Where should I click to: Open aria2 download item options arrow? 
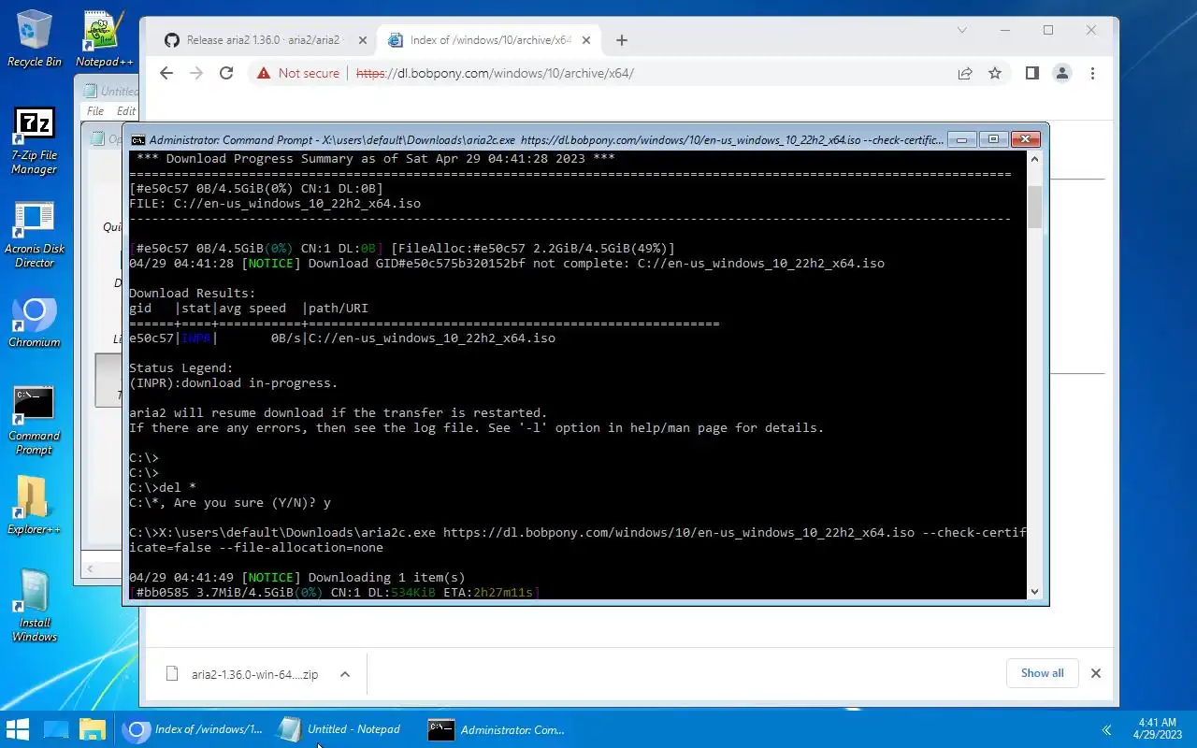click(345, 674)
